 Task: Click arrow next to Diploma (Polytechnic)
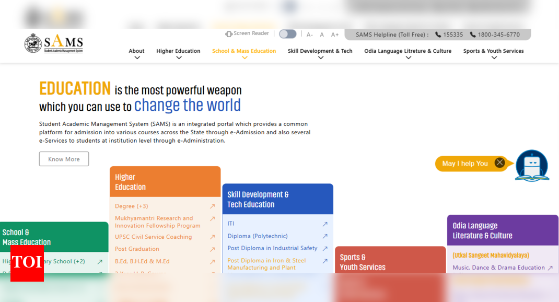click(x=324, y=236)
